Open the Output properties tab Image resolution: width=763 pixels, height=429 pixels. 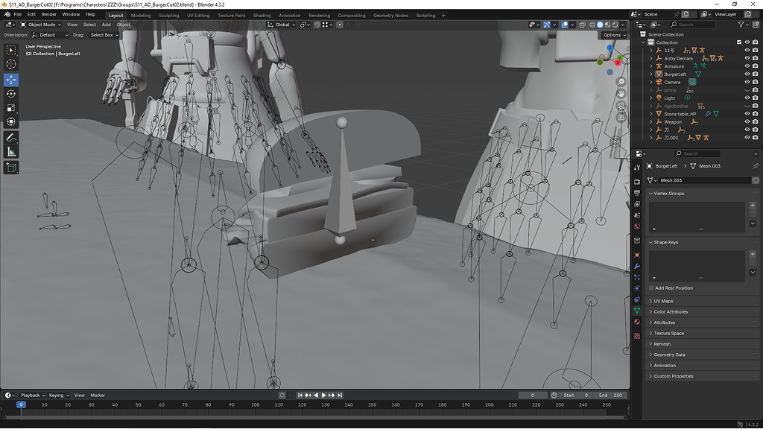[x=637, y=193]
